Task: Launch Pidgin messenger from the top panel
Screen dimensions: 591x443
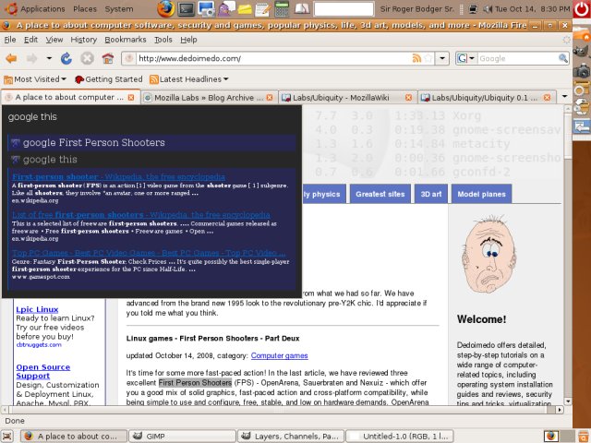Action: 226,8
